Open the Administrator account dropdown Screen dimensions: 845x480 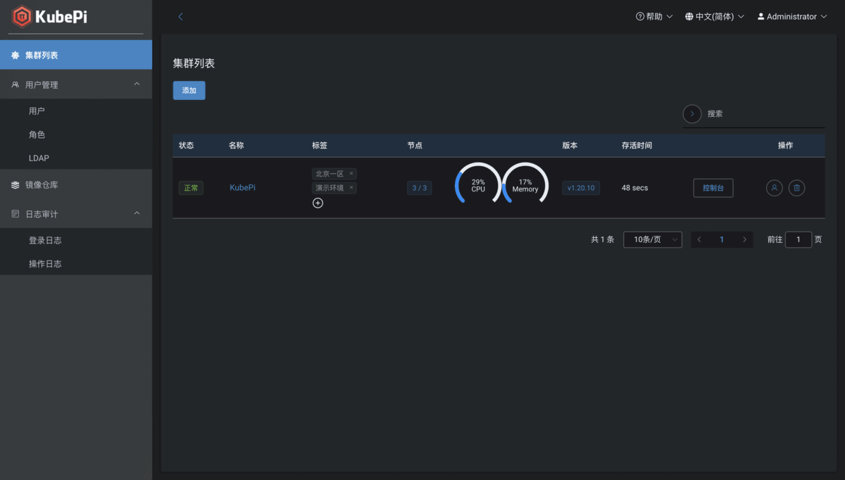click(x=792, y=17)
